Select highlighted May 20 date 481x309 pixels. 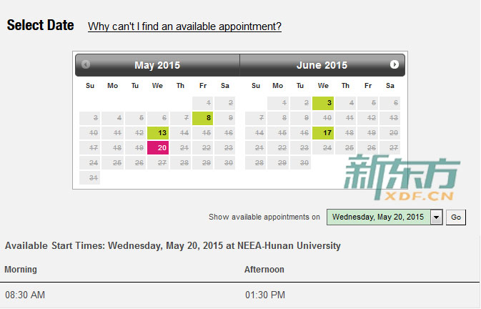(x=158, y=148)
